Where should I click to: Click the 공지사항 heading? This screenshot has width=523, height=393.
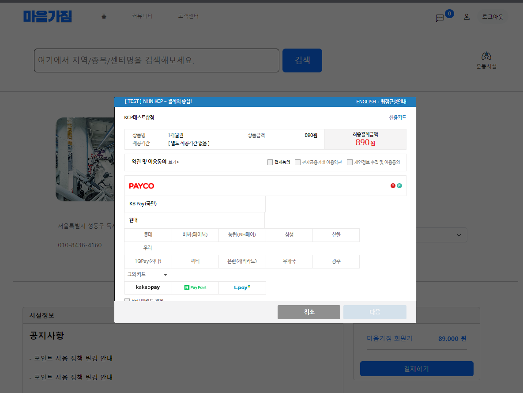point(47,336)
